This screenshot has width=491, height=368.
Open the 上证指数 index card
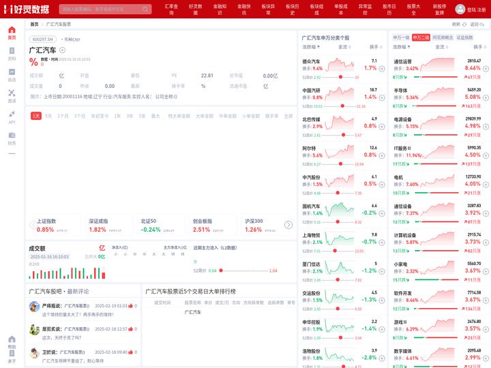[x=57, y=226]
